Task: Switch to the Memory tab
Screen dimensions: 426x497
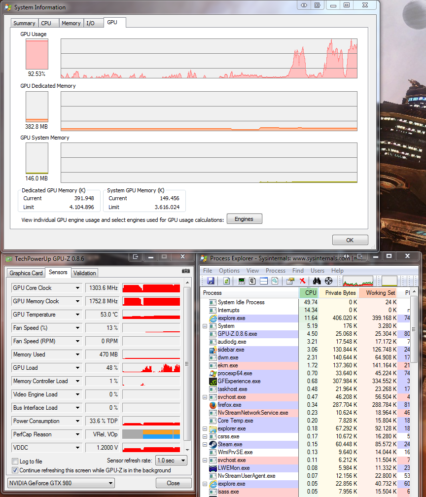Action: 71,23
